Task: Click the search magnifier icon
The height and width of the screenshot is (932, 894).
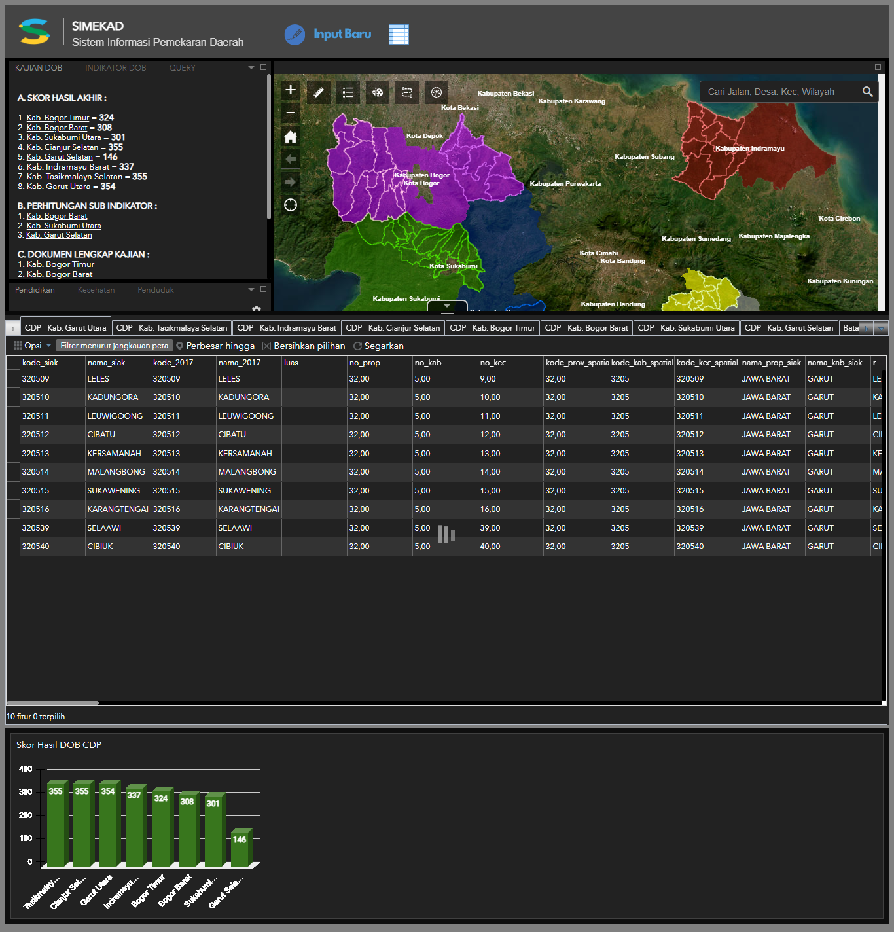Action: point(867,92)
